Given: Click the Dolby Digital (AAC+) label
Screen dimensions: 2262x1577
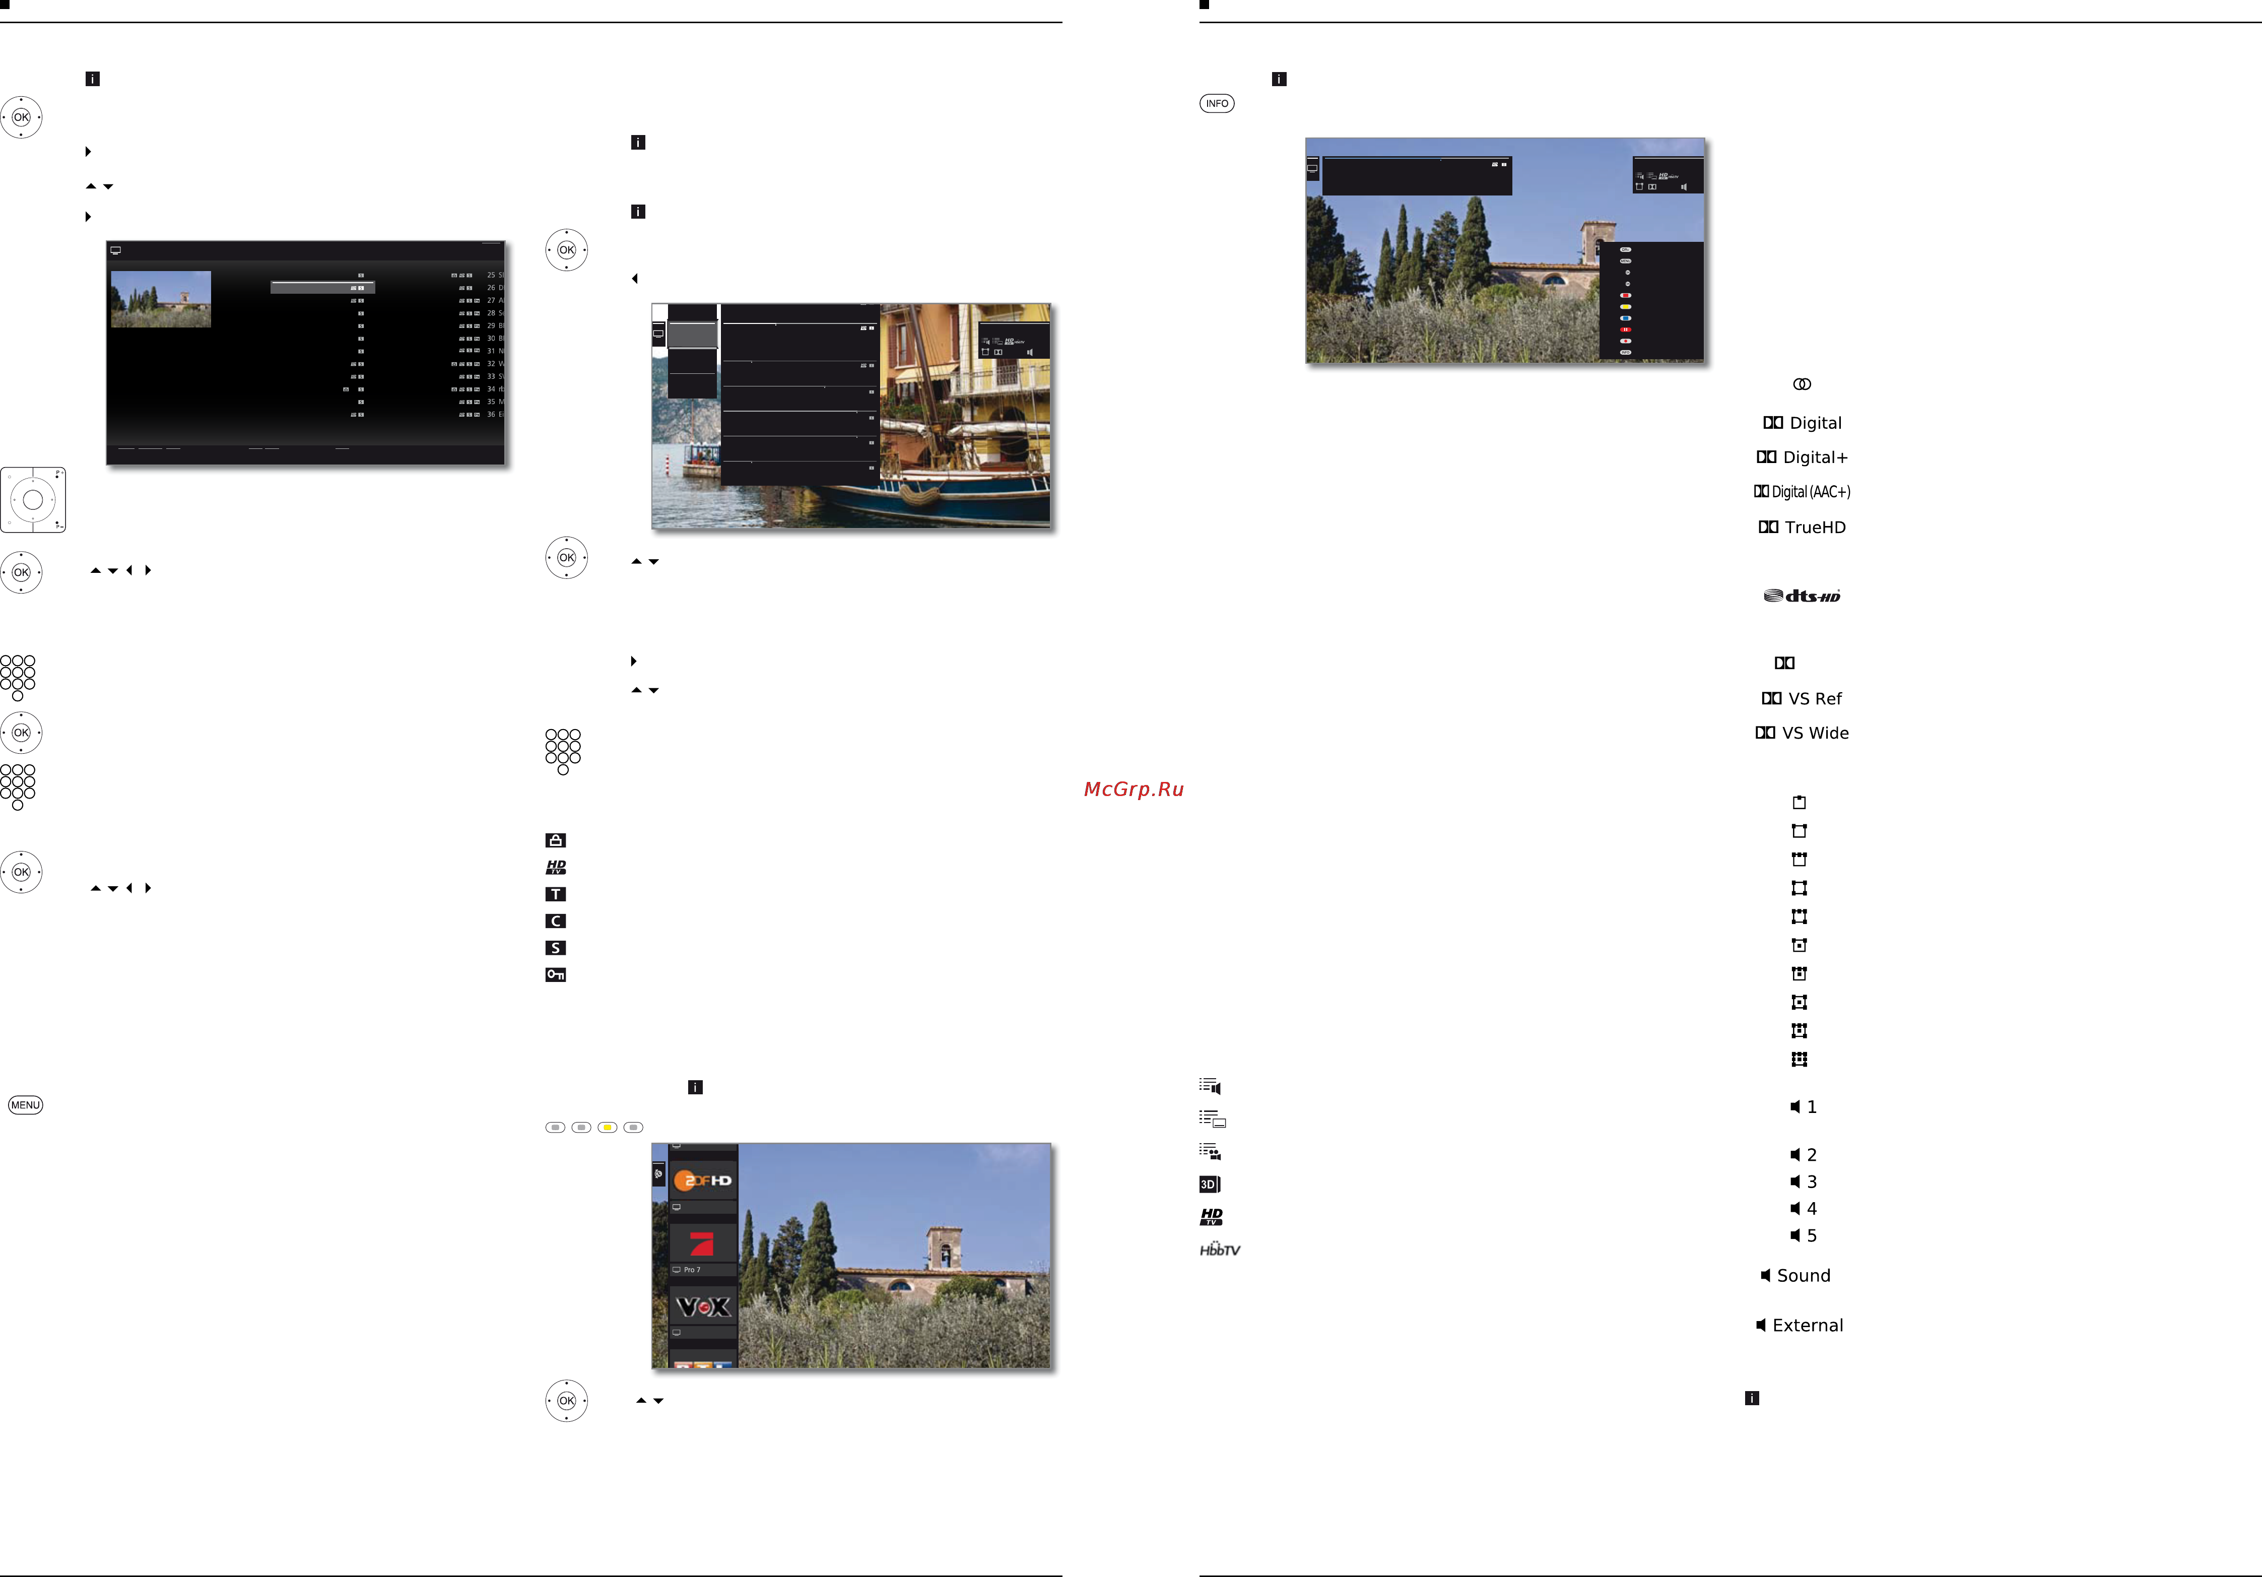Looking at the screenshot, I should 1802,492.
